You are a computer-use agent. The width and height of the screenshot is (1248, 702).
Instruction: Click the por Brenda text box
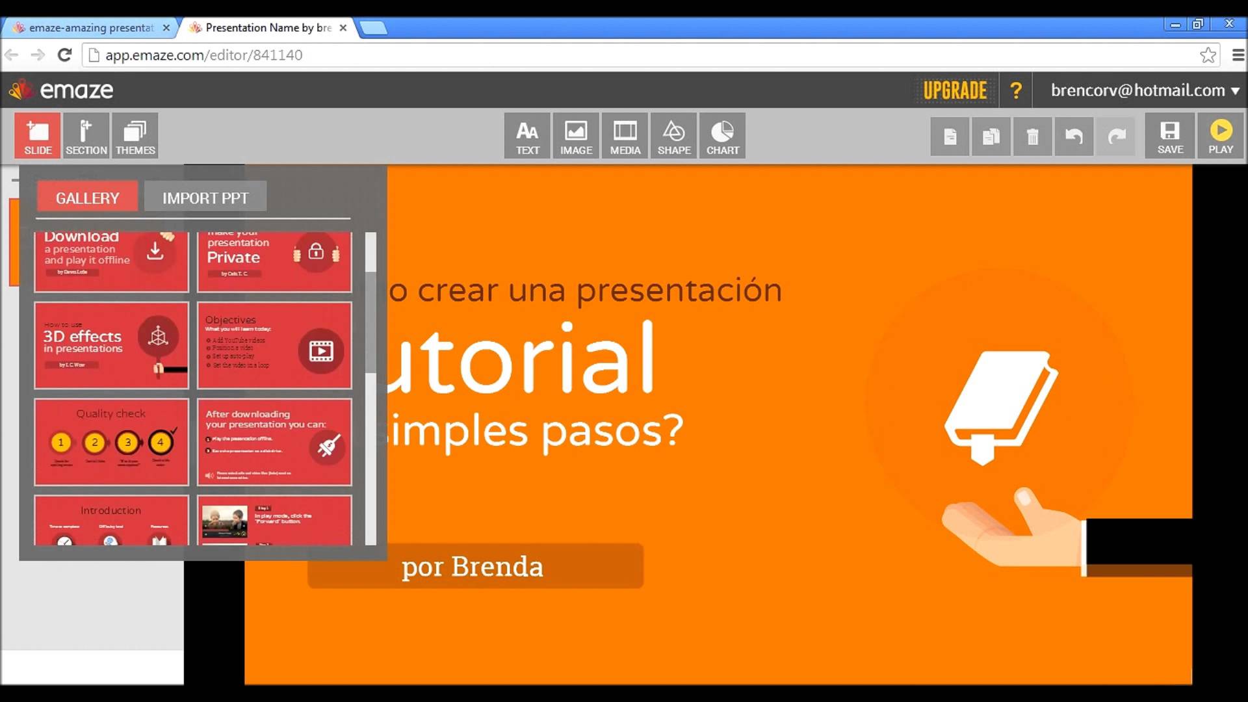coord(475,566)
